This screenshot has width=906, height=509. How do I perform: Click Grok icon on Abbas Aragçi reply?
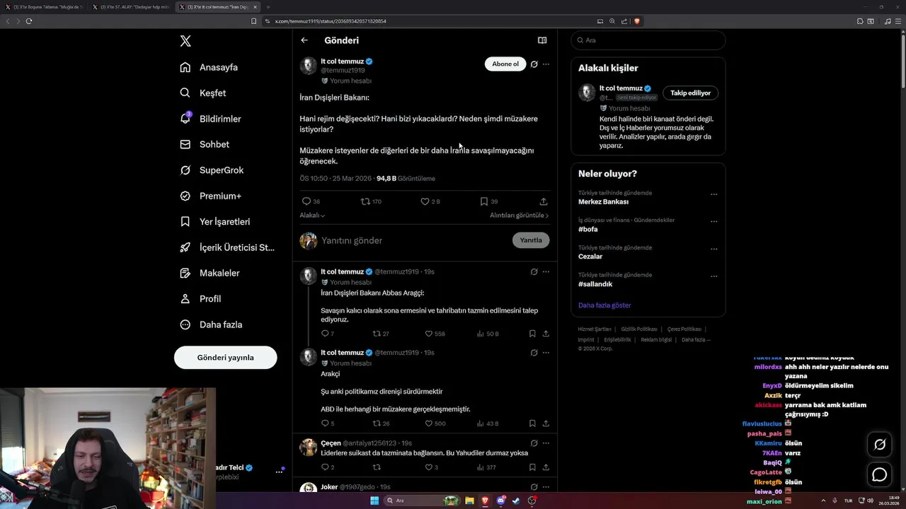(534, 271)
